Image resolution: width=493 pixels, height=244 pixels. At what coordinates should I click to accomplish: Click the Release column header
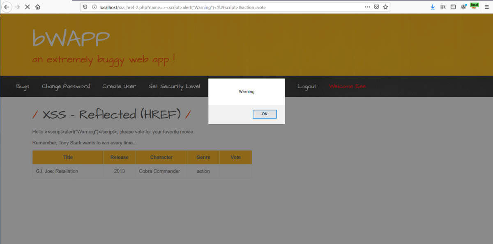pos(120,157)
